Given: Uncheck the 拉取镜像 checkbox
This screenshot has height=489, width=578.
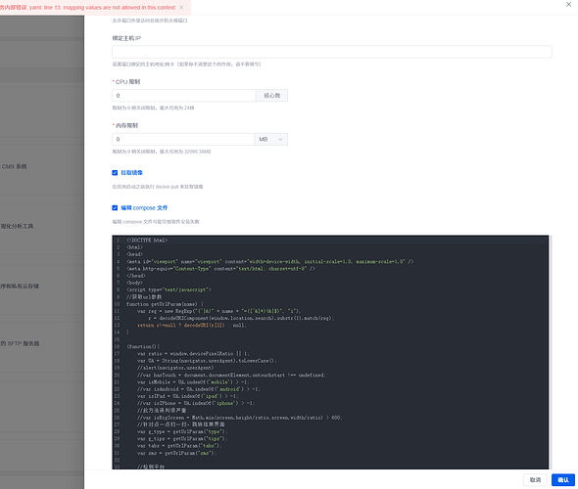Looking at the screenshot, I should point(115,172).
